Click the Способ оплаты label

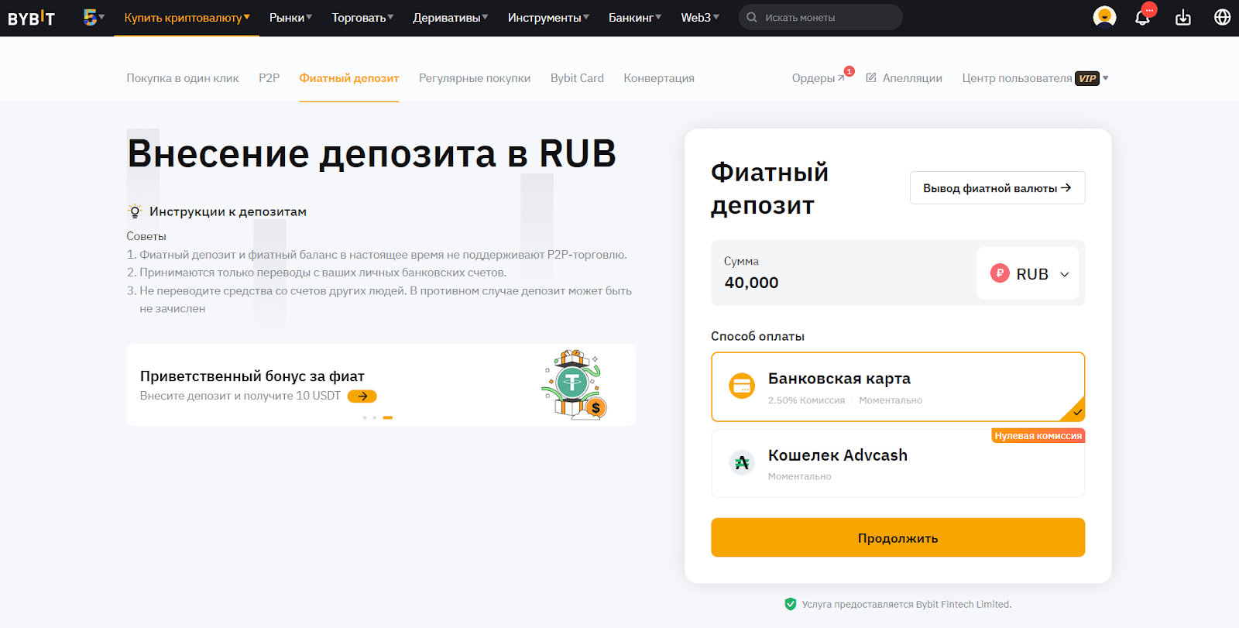(x=757, y=336)
